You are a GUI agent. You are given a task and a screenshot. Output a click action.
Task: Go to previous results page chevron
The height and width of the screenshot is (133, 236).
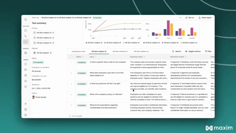pos(206,116)
